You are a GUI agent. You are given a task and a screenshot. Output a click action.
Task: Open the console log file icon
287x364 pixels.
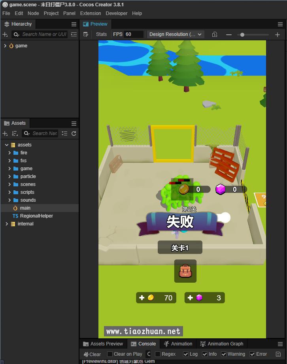[x=278, y=354]
